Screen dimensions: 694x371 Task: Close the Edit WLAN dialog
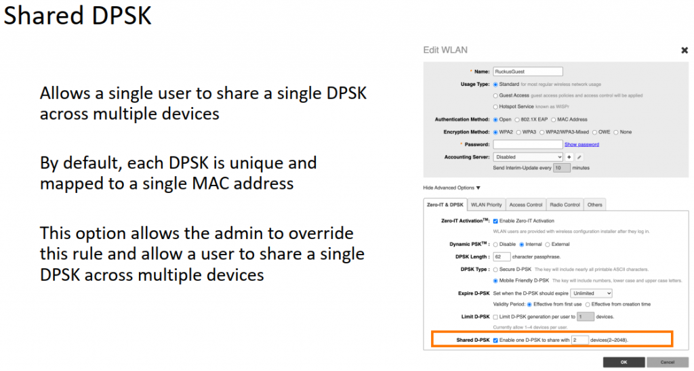684,50
